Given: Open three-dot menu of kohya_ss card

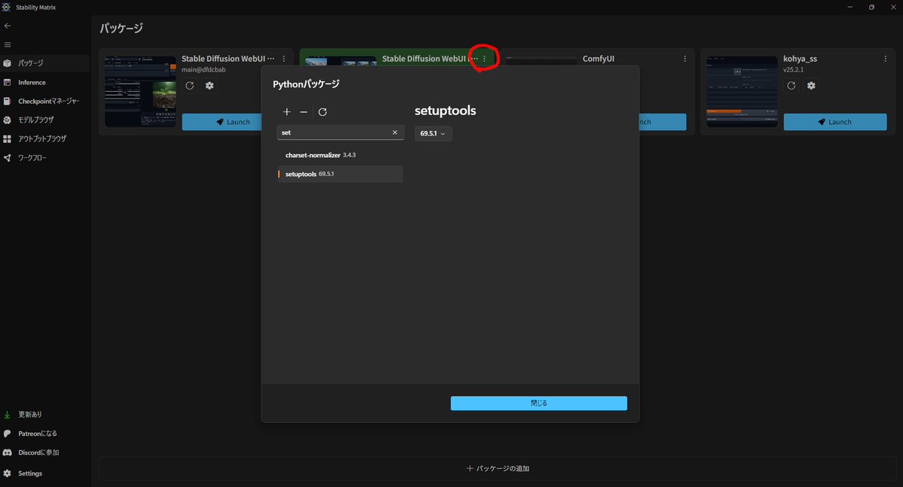Looking at the screenshot, I should point(885,59).
